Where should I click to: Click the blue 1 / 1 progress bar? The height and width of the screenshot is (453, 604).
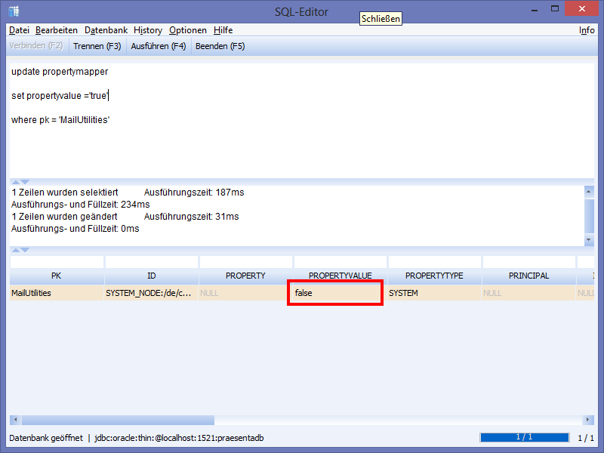coord(524,438)
